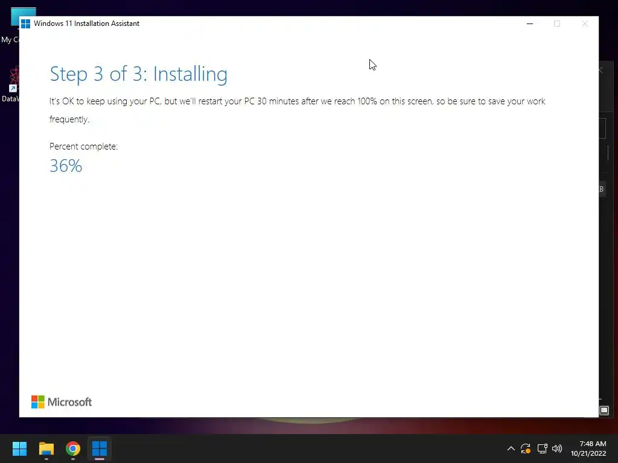Minimize the Installation Assistant window
Viewport: 618px width, 463px height.
tap(530, 24)
